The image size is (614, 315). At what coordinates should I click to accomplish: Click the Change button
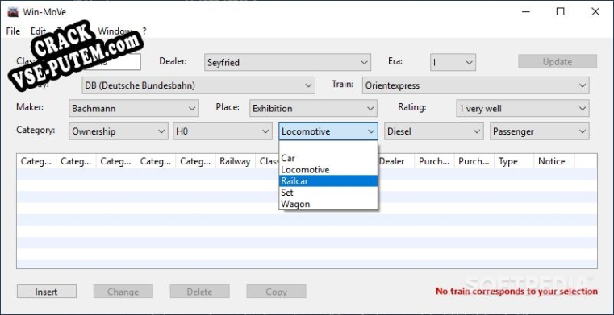pyautogui.click(x=123, y=292)
